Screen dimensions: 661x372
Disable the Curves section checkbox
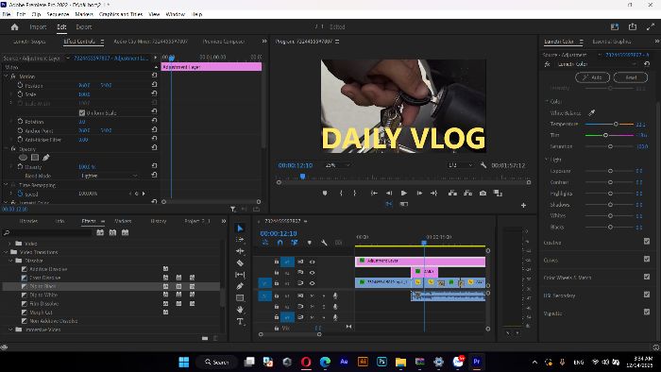[647, 259]
